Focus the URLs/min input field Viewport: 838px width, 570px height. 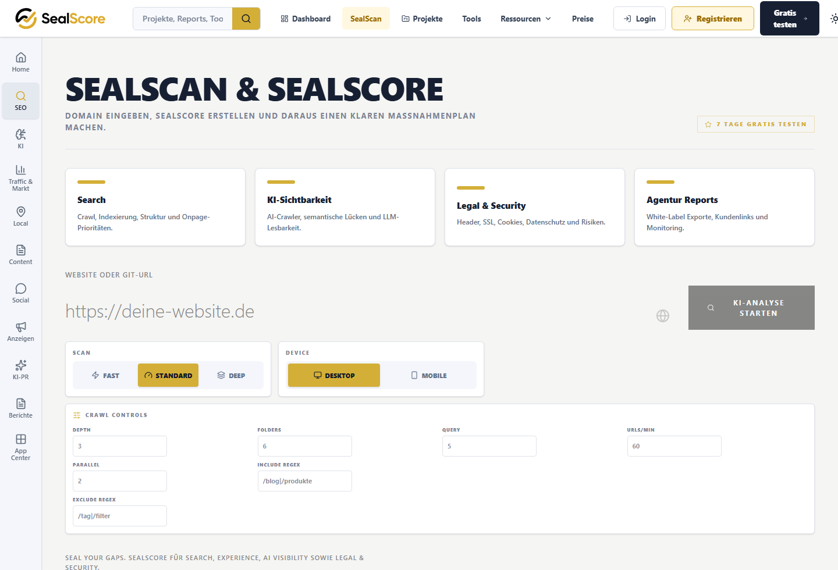click(674, 446)
